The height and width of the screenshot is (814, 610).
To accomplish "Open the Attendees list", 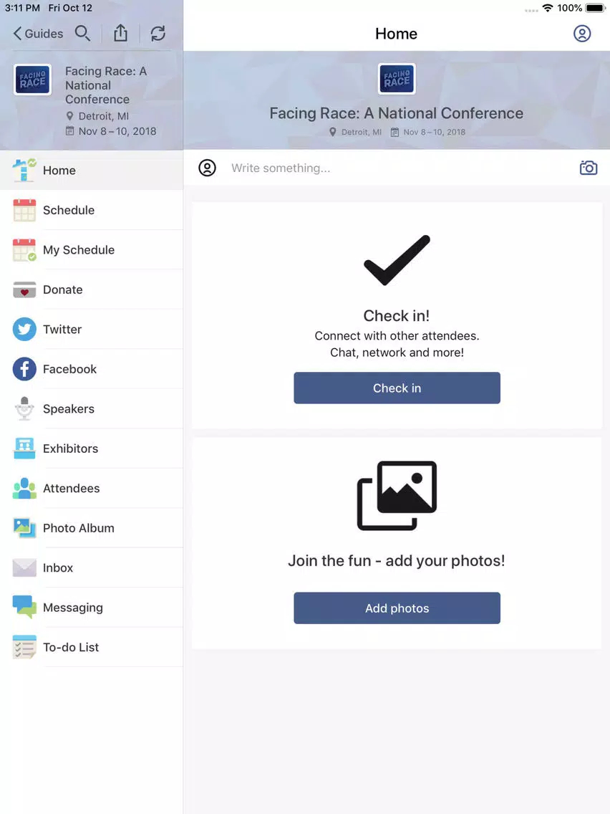I will 92,489.
